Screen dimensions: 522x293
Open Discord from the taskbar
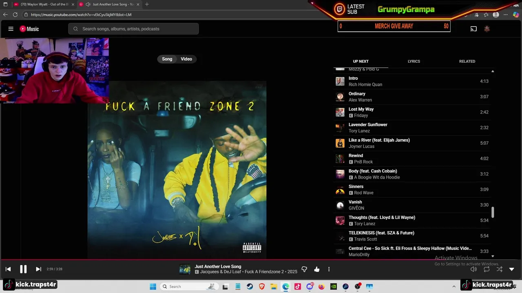click(x=310, y=286)
